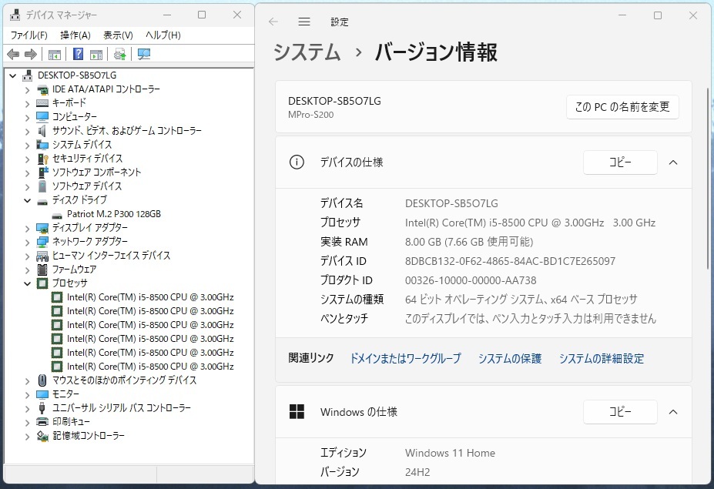Expand the ネットワーク アダプター node
This screenshot has height=489, width=714.
[27, 243]
